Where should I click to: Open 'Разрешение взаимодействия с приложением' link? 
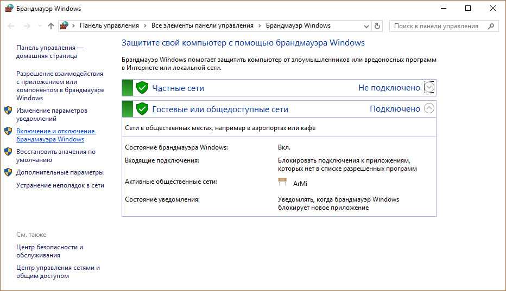60,86
